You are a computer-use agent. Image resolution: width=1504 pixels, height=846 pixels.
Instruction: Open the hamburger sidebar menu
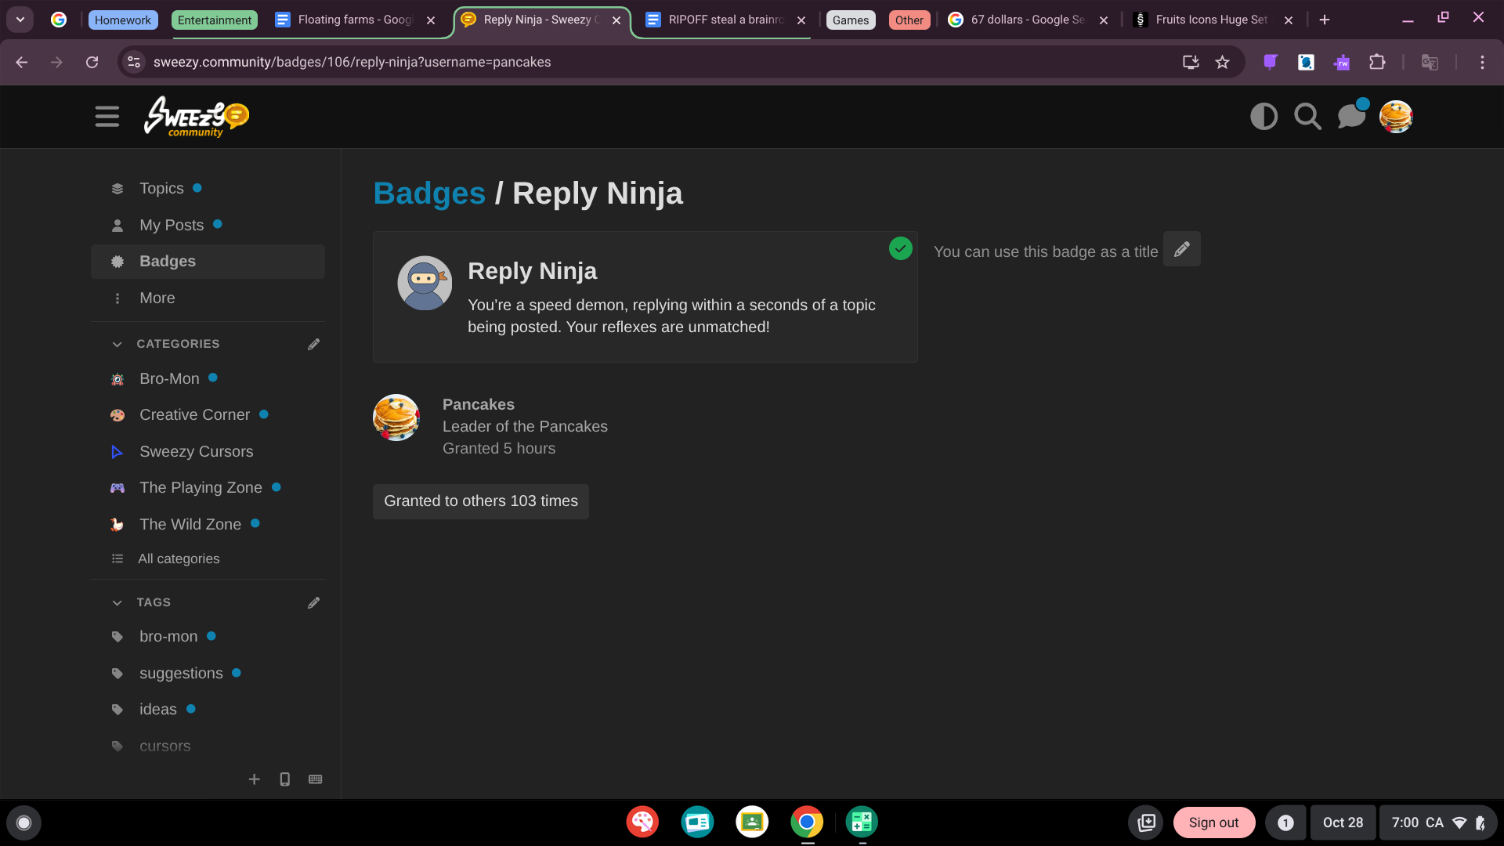(x=107, y=117)
